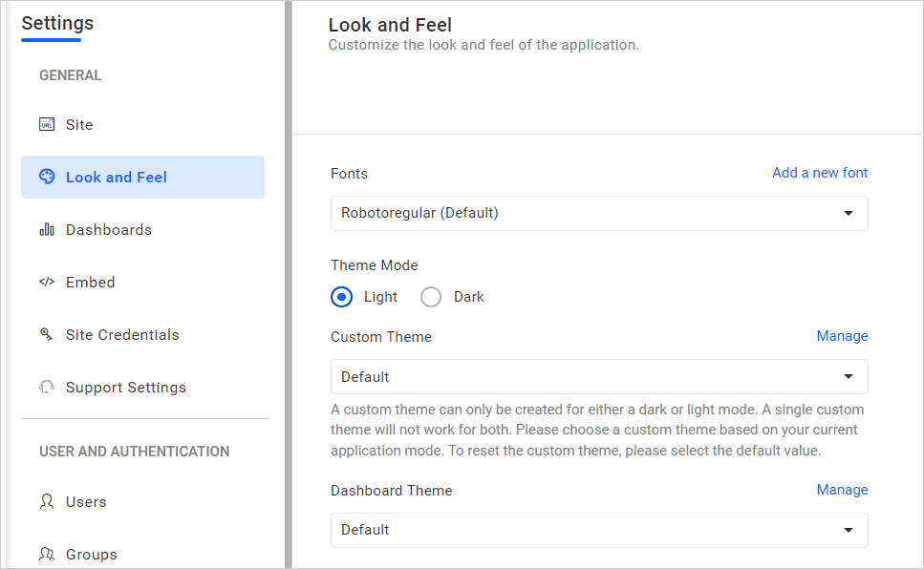Open Site Credentials settings page
The width and height of the screenshot is (924, 569).
click(122, 335)
